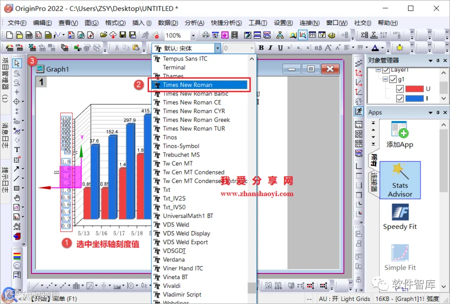The height and width of the screenshot is (304, 450).
Task: Click the Font Color A icon
Action: point(375,48)
